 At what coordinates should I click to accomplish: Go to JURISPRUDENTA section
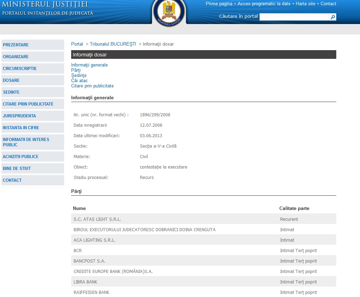[x=19, y=116]
